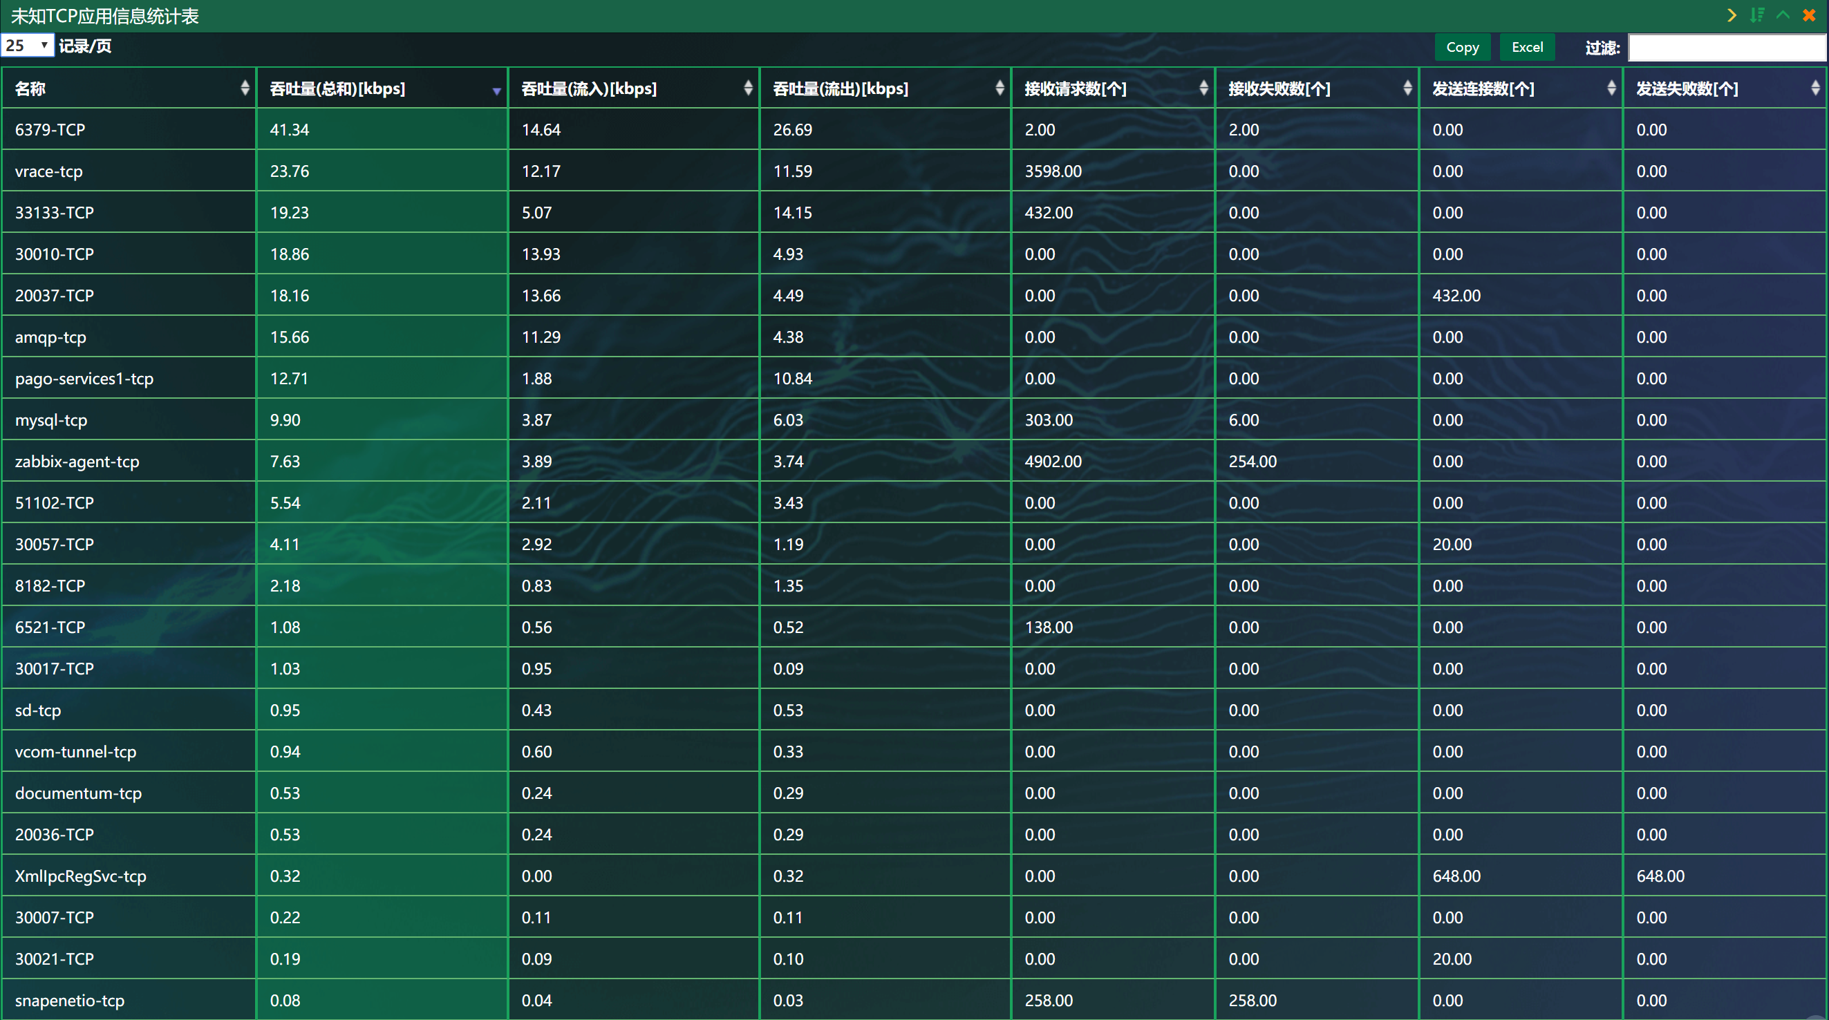Image resolution: width=1829 pixels, height=1020 pixels.
Task: Select the zabbix-agent-tcp name cell
Action: [x=129, y=462]
